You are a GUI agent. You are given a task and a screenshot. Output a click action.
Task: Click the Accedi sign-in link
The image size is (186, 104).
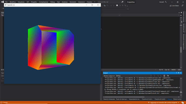point(161,2)
